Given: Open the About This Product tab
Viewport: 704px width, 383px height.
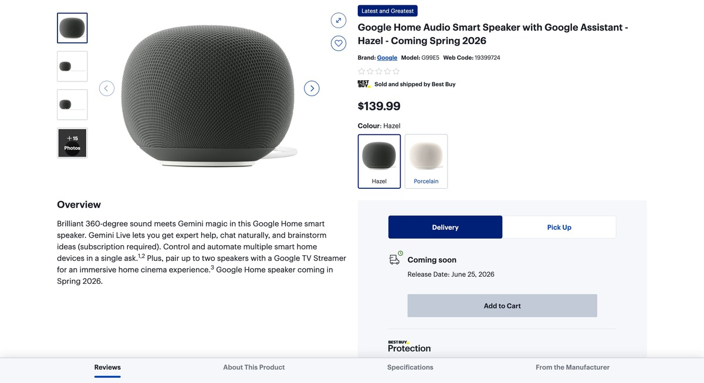Looking at the screenshot, I should click(x=254, y=367).
